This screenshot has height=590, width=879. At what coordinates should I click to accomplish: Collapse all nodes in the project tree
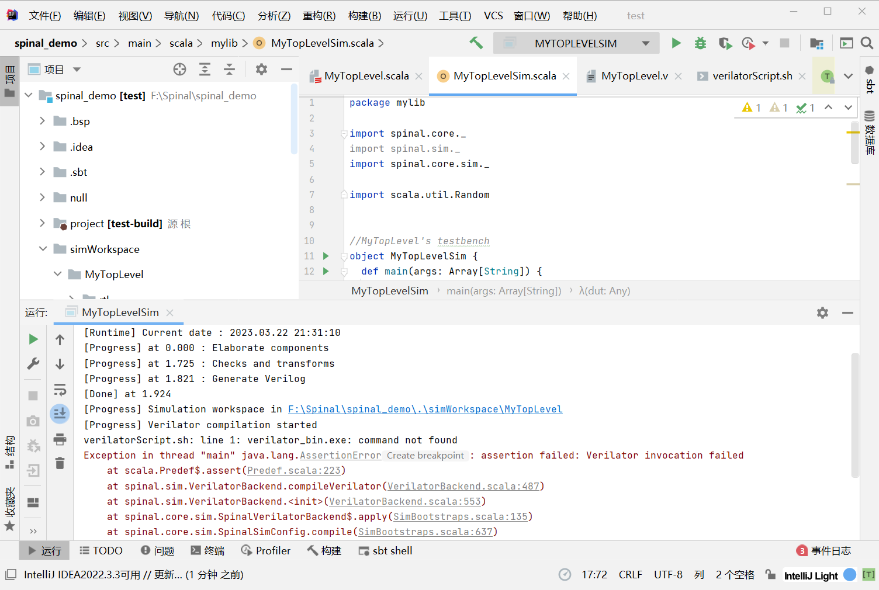[229, 69]
